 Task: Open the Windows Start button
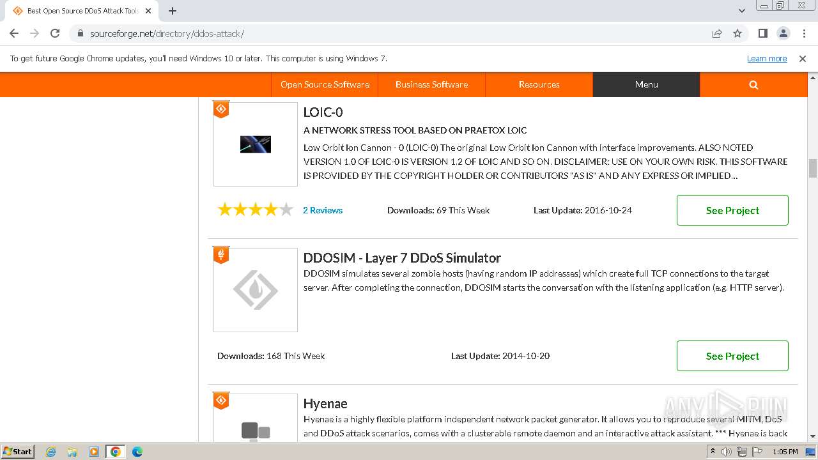[x=17, y=451]
